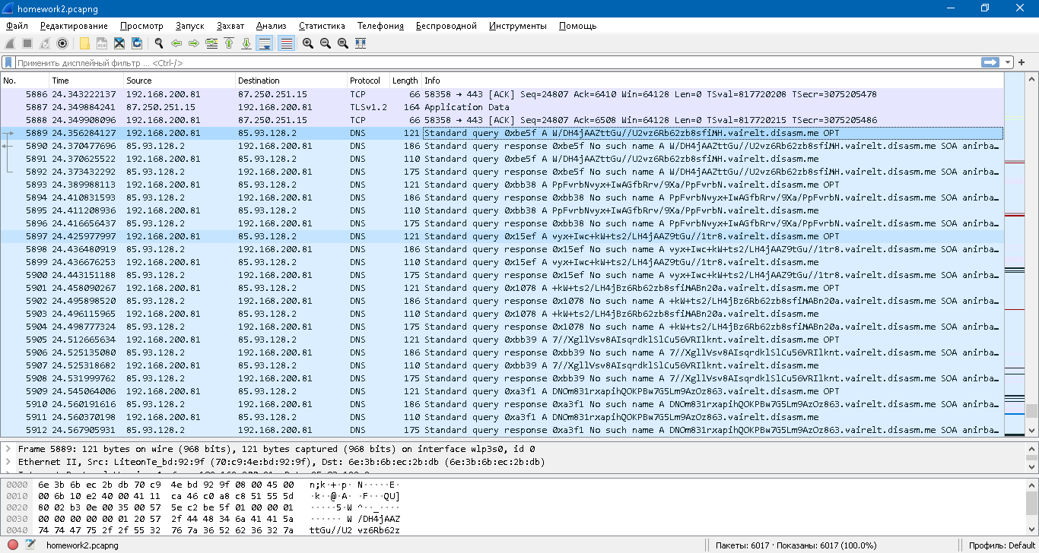
Task: Sort by the Protocol column header
Action: click(368, 81)
